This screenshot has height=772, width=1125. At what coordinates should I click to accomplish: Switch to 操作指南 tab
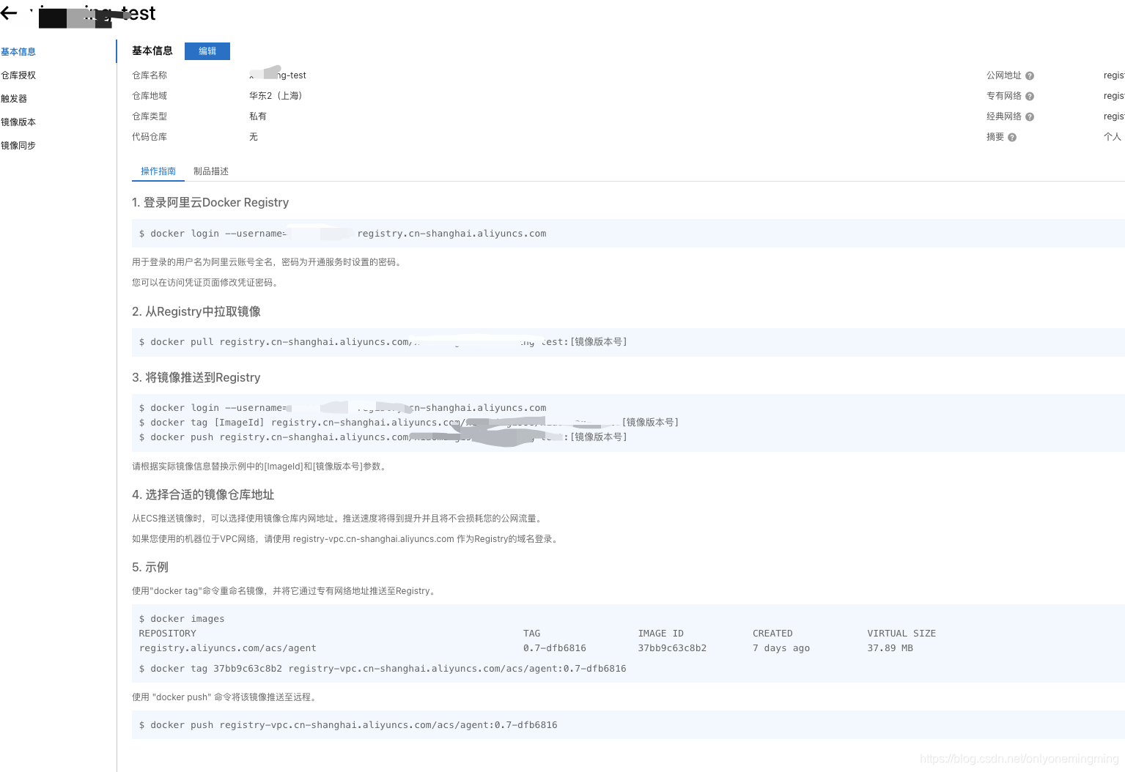pyautogui.click(x=158, y=171)
